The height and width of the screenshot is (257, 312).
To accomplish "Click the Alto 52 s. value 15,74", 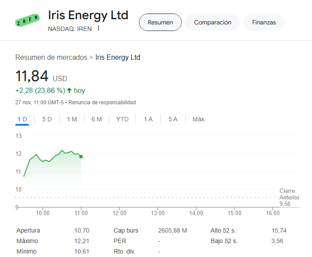I will 279,230.
